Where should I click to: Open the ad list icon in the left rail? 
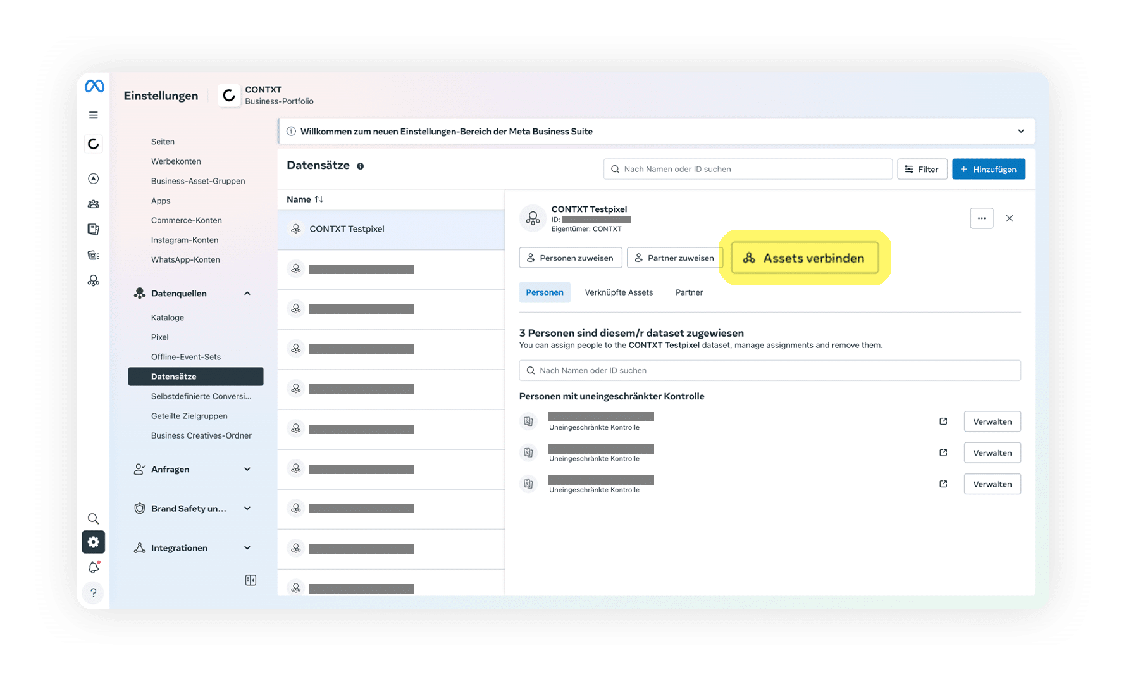94,255
